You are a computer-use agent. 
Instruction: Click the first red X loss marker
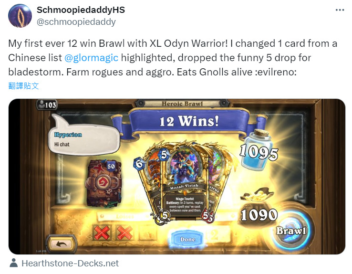pyautogui.click(x=102, y=232)
